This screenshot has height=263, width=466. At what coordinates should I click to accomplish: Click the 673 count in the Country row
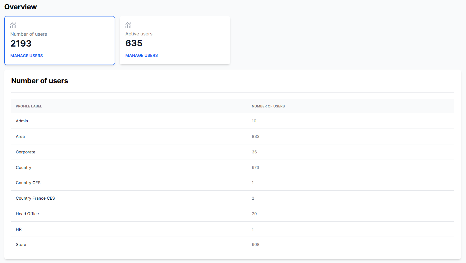tap(255, 168)
